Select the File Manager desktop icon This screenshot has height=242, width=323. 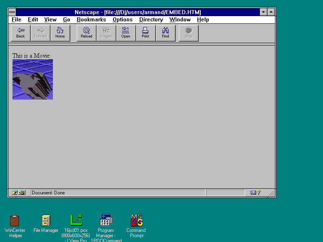(x=46, y=221)
